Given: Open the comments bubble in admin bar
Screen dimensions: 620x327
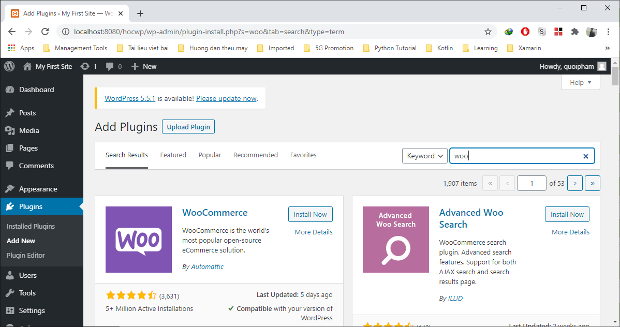Looking at the screenshot, I should (110, 66).
